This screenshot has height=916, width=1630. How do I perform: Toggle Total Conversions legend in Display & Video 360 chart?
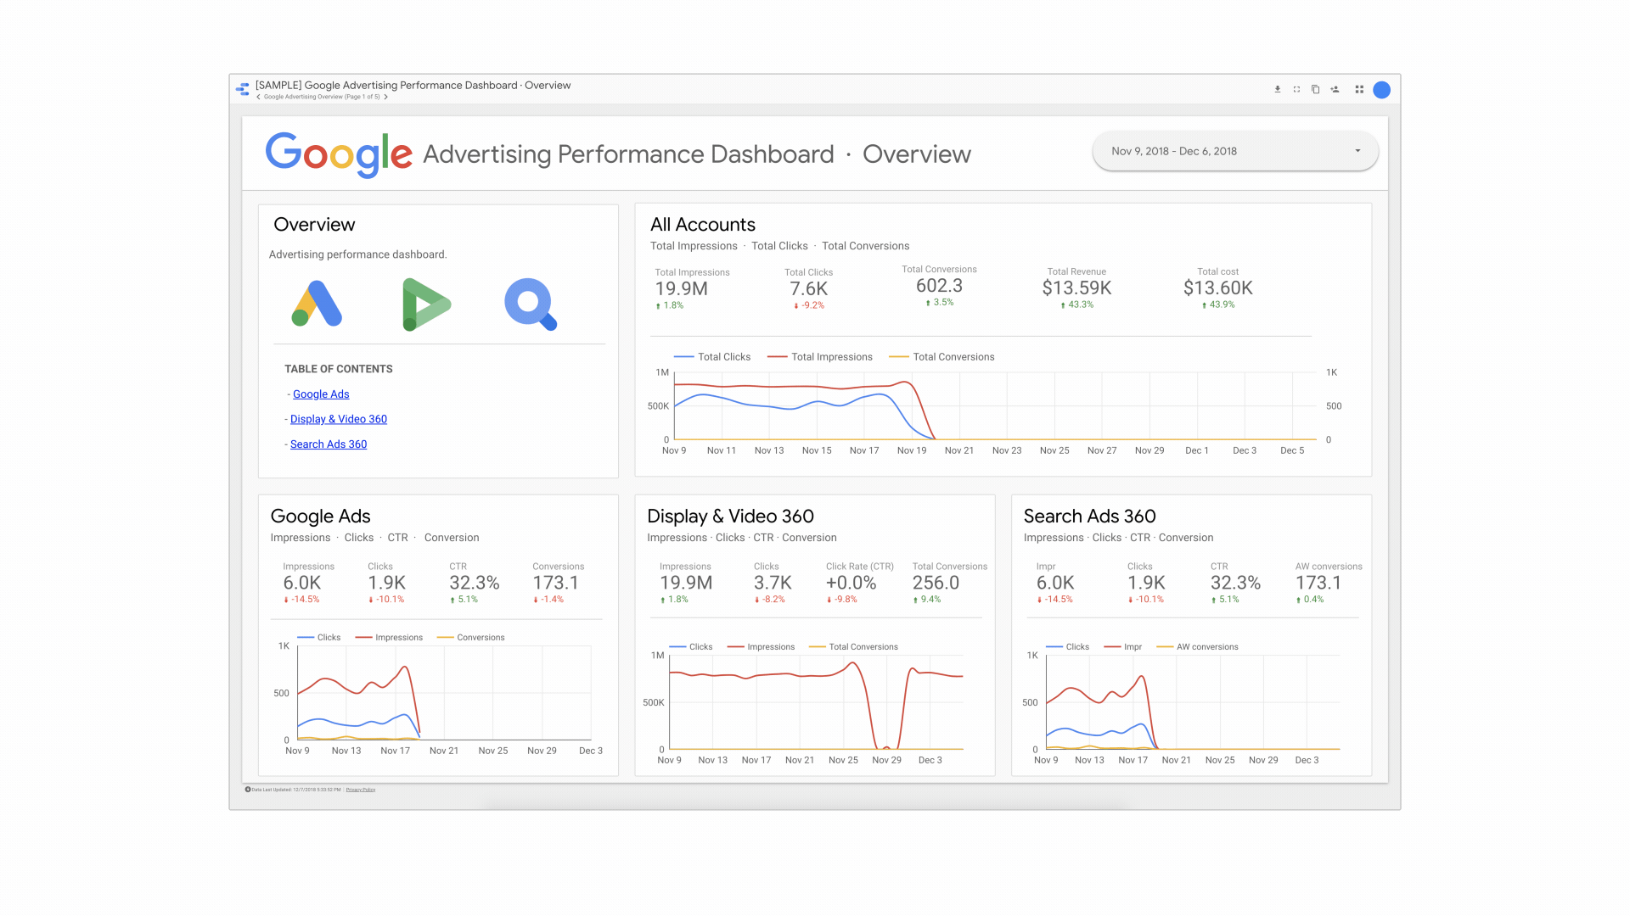click(x=853, y=647)
